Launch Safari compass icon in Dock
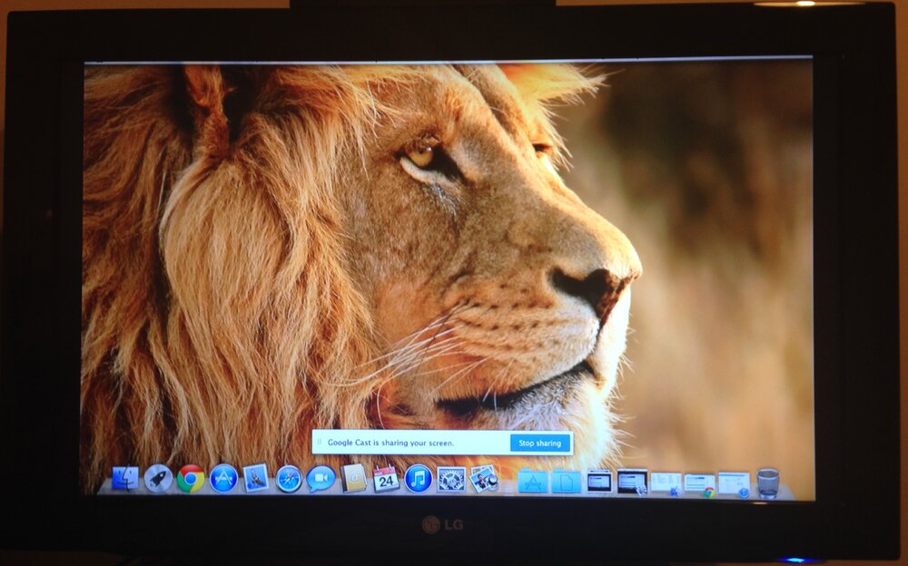Image resolution: width=908 pixels, height=566 pixels. click(289, 479)
